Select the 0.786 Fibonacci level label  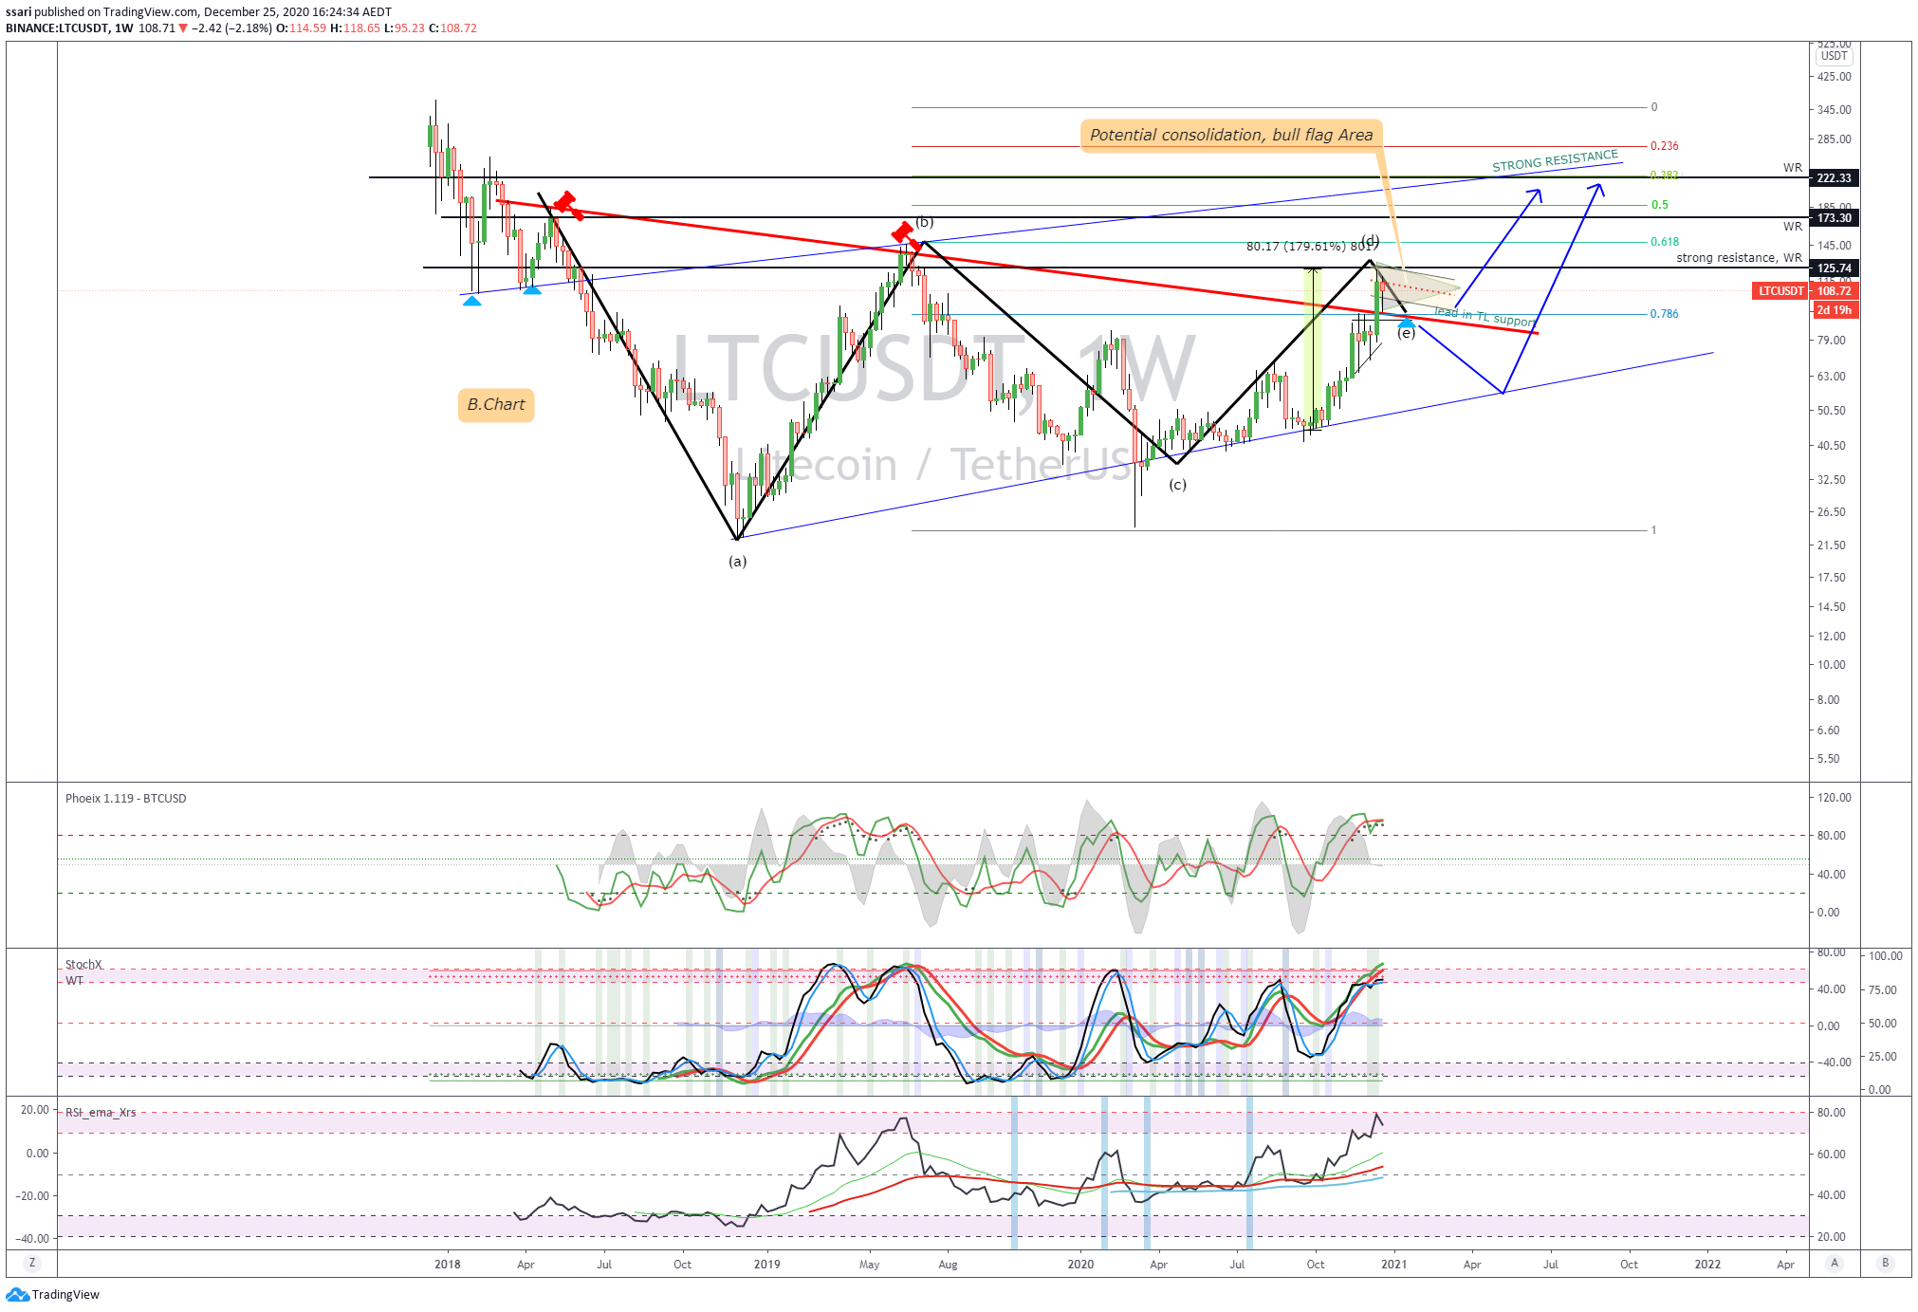click(x=1664, y=314)
